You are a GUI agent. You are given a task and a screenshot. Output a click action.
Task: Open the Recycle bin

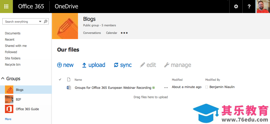[x=13, y=65]
